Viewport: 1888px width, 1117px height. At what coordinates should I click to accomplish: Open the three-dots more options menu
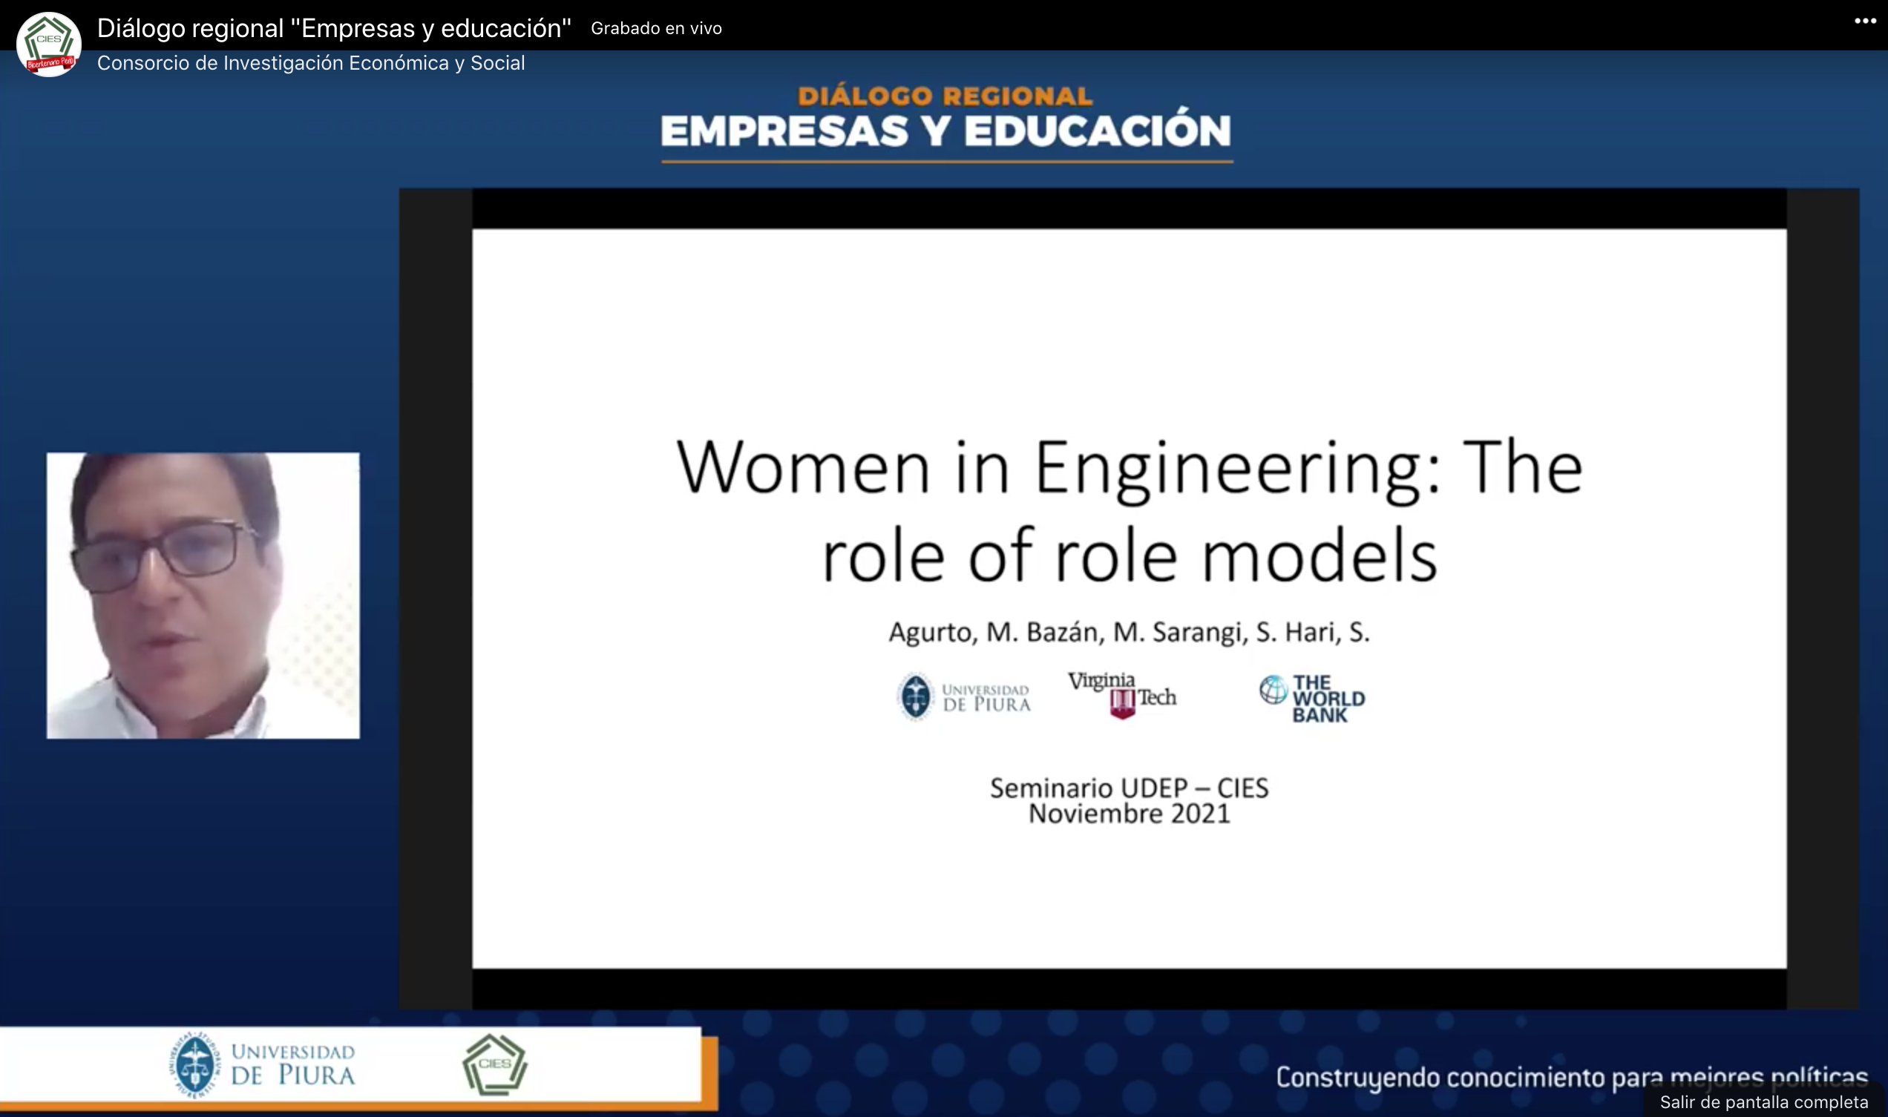[x=1865, y=21]
